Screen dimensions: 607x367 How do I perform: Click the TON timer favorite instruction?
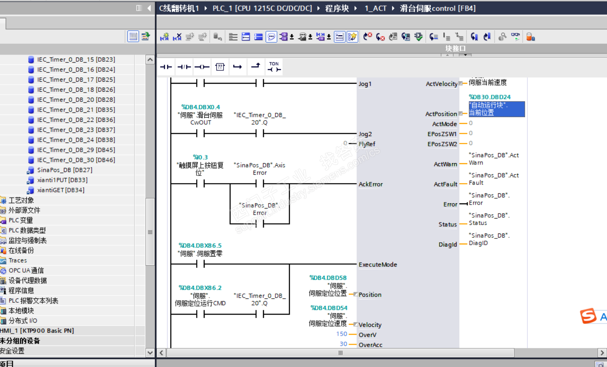274,67
